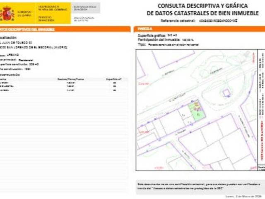
Task: Click the 'Escalera/Planta/Puerta' column header
Action: coord(71,79)
